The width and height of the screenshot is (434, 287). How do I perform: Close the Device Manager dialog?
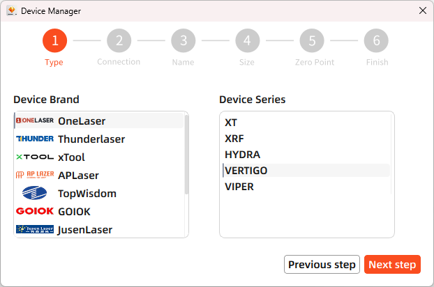click(x=422, y=10)
